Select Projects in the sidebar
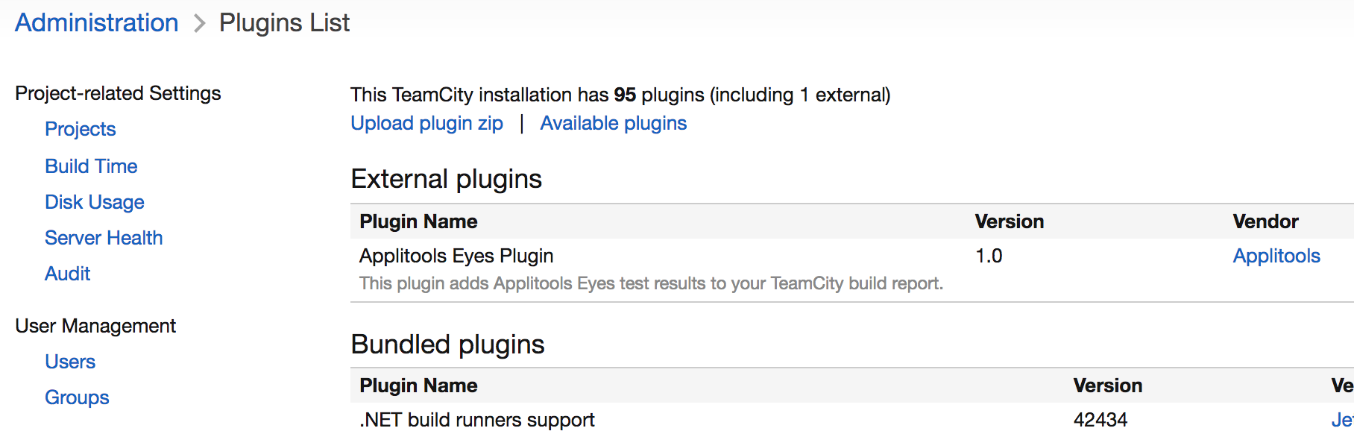This screenshot has width=1354, height=431. 80,129
